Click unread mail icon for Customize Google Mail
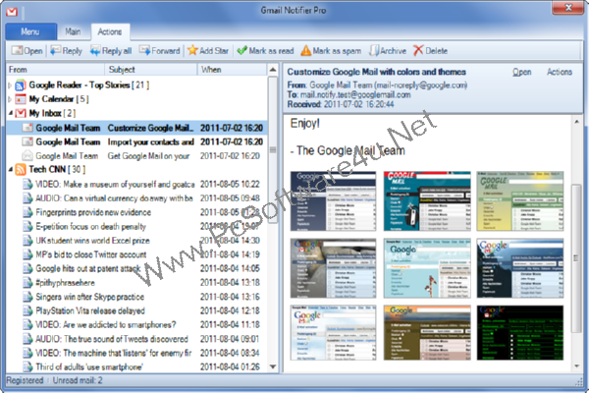The image size is (589, 393). tap(27, 128)
